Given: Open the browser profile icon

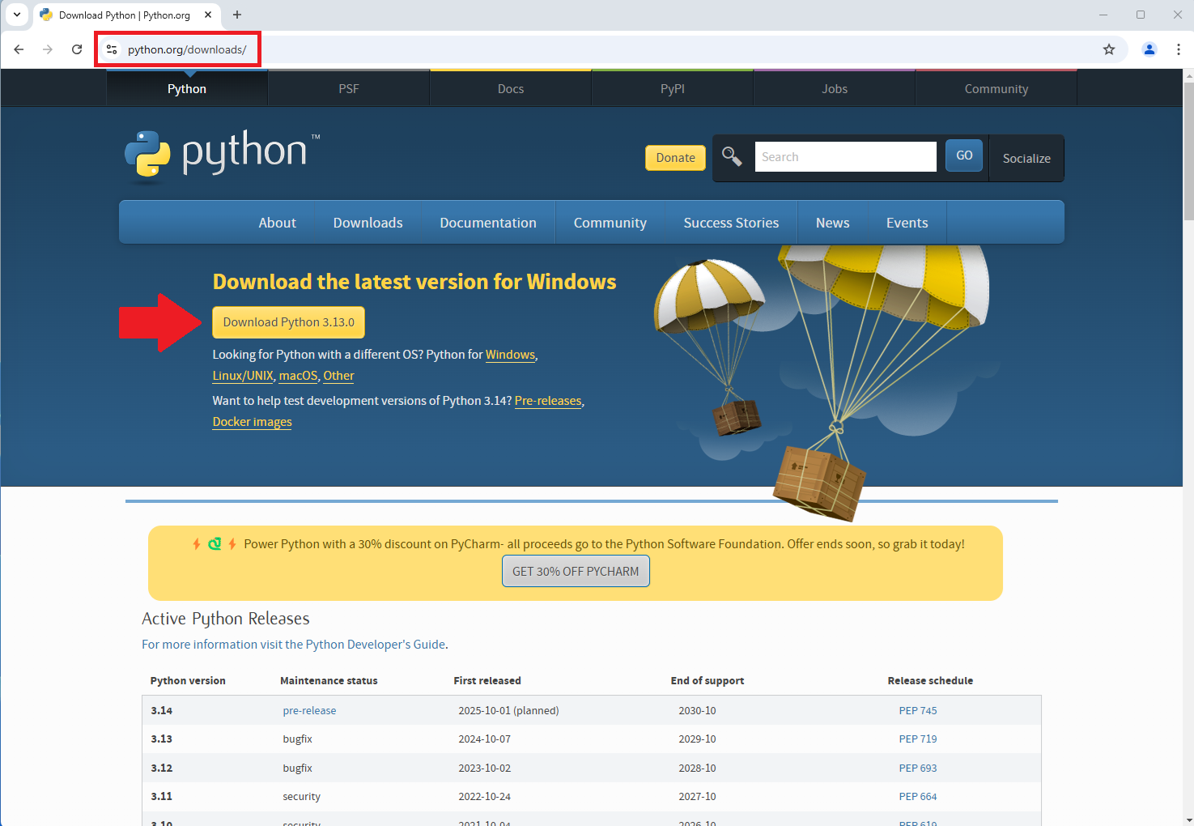Looking at the screenshot, I should (1149, 49).
